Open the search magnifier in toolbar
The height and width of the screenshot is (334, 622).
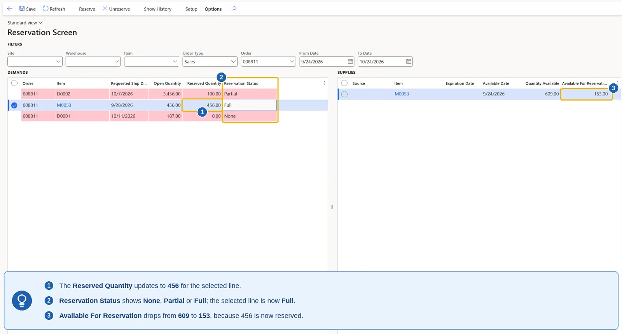pyautogui.click(x=234, y=9)
